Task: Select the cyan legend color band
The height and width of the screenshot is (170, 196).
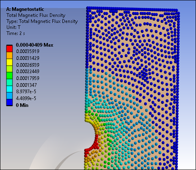Action: pos(9,89)
